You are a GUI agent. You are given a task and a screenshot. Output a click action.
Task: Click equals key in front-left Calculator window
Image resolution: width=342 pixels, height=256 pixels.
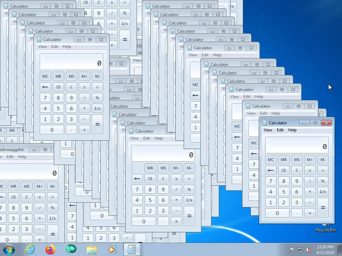98,124
